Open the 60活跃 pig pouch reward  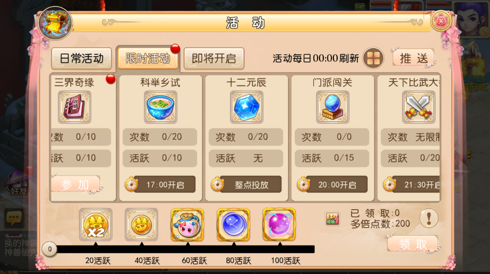(x=187, y=224)
